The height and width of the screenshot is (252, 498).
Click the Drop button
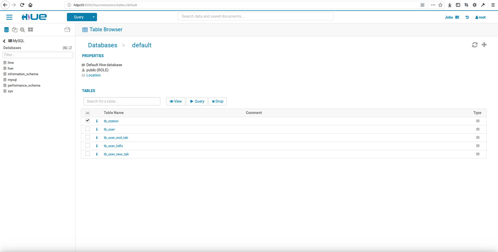click(218, 101)
